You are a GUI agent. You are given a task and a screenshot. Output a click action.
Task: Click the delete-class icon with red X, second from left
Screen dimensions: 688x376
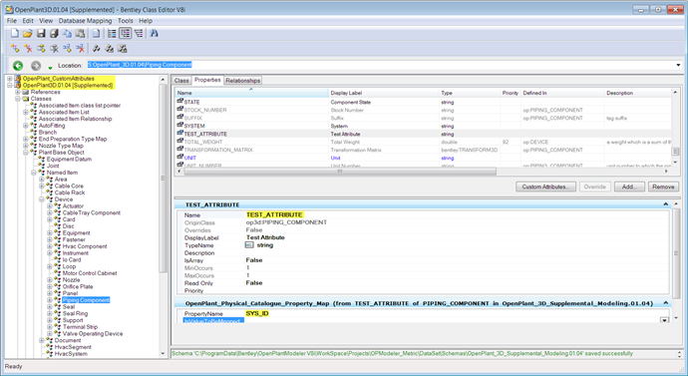pyautogui.click(x=28, y=48)
